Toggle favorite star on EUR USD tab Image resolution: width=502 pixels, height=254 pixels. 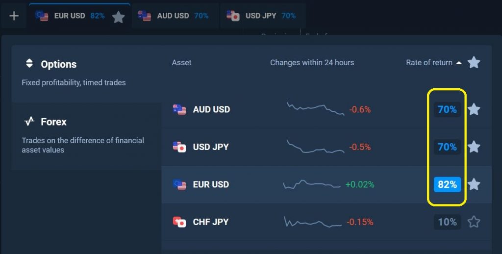118,17
